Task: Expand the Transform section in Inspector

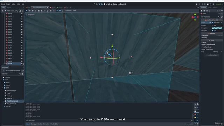Action: tap(205, 36)
